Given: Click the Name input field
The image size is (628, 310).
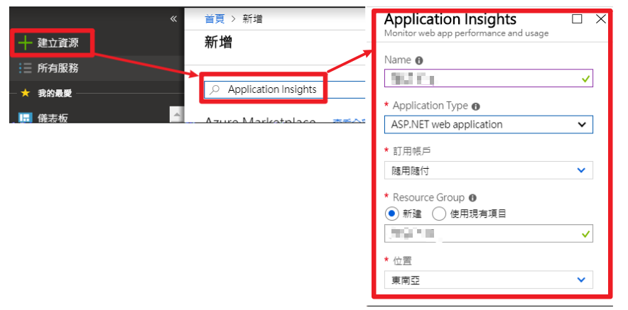Looking at the screenshot, I should [x=489, y=78].
